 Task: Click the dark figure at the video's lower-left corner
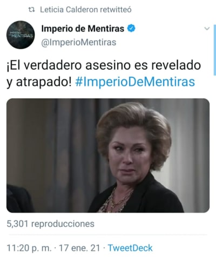(19, 199)
